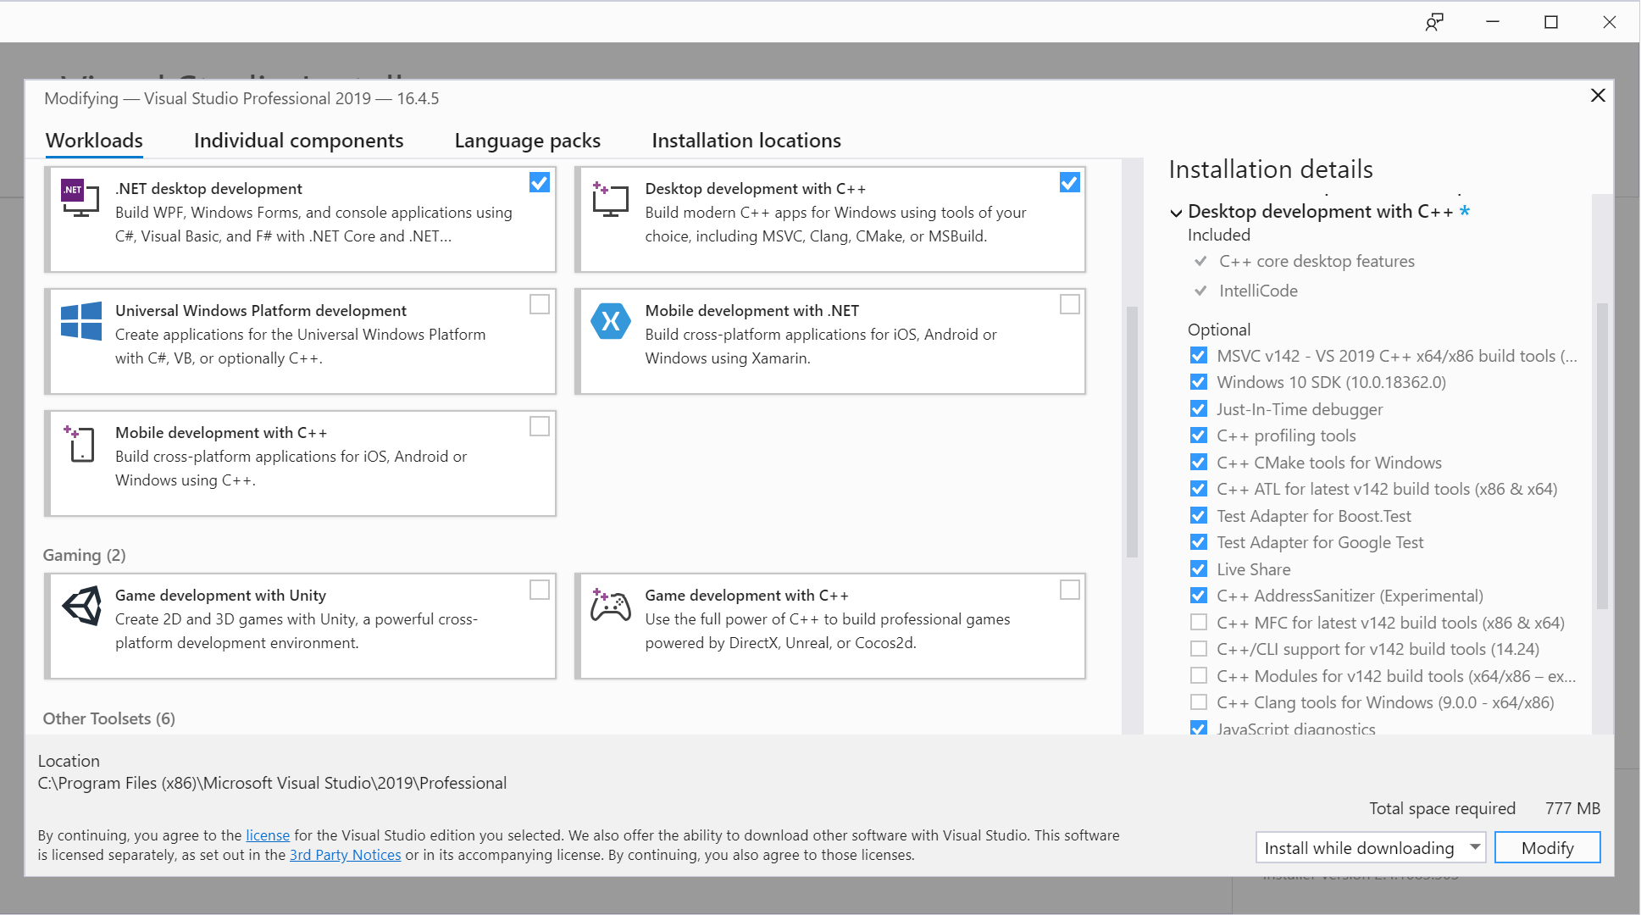Click the Gaming (2) section heading
This screenshot has width=1641, height=915.
(85, 555)
